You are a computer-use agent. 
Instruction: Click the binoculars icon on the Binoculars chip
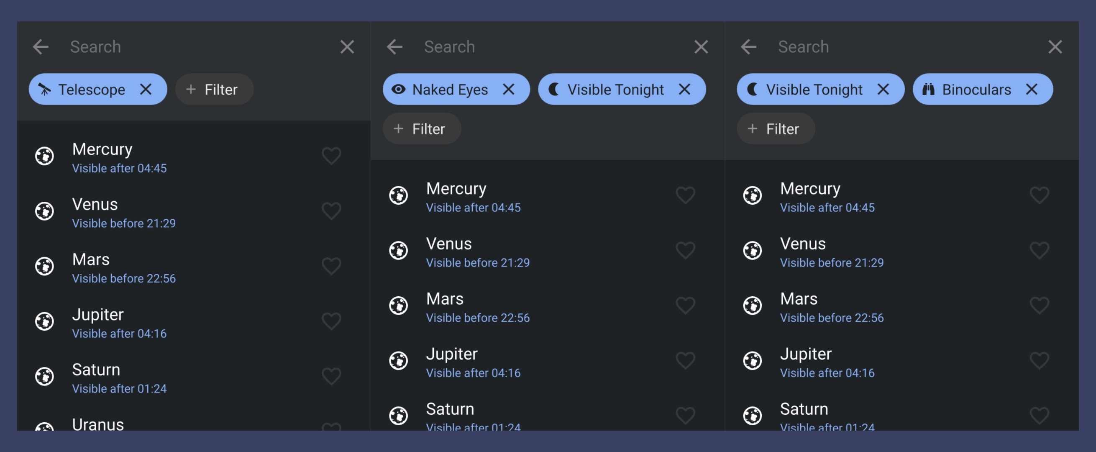(x=928, y=90)
